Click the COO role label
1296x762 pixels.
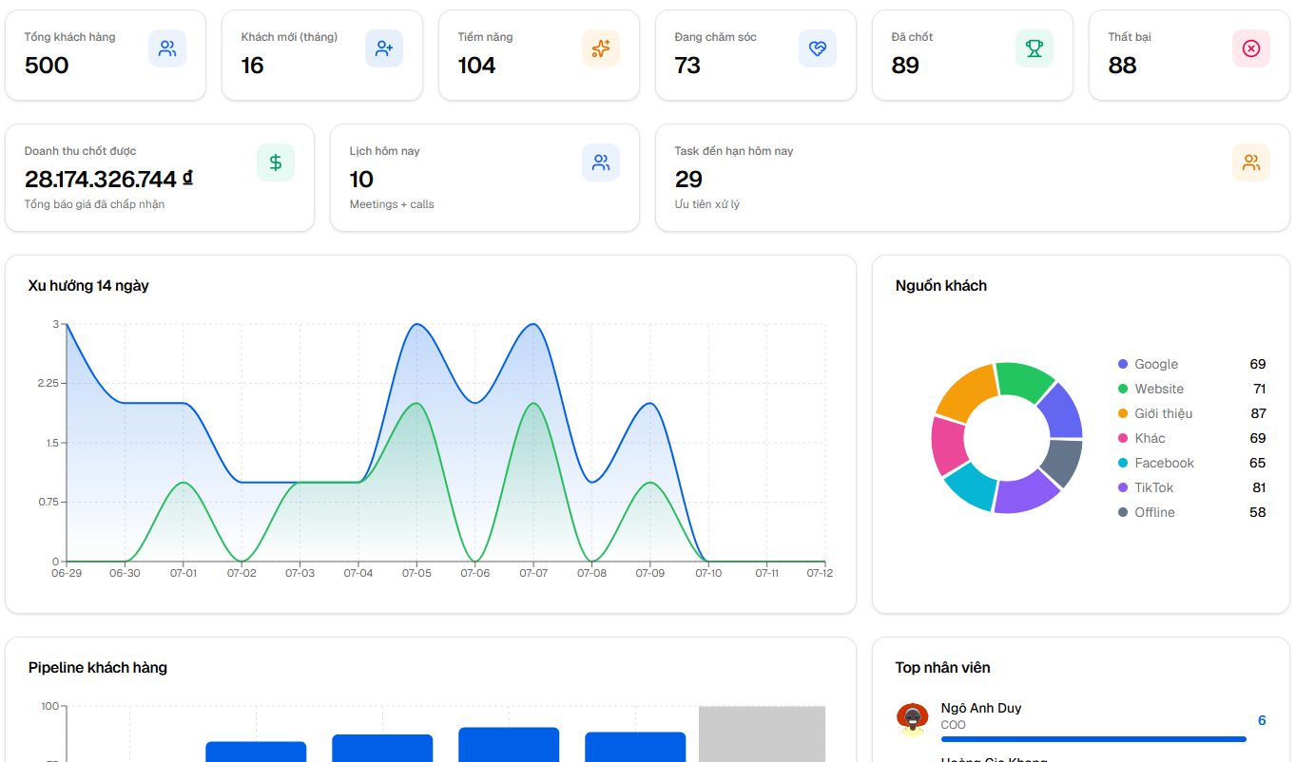[x=953, y=725]
